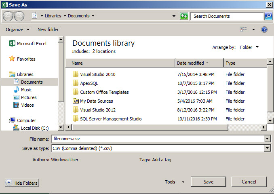Expand the File name dropdown arrow

tap(267, 139)
